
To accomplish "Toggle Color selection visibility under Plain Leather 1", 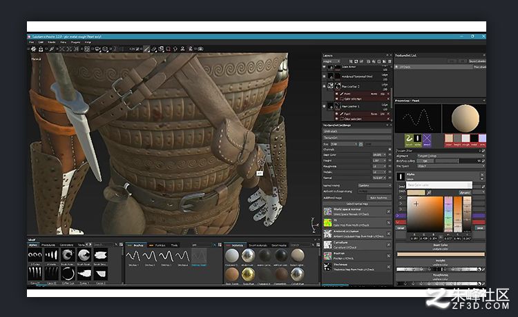I will tap(337, 119).
